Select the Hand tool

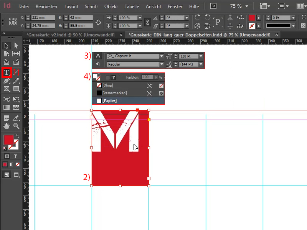coord(6,126)
